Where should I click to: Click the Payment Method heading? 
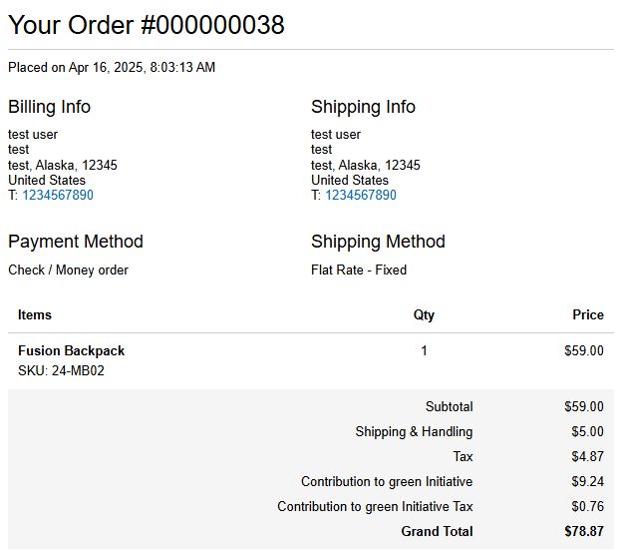pos(76,242)
